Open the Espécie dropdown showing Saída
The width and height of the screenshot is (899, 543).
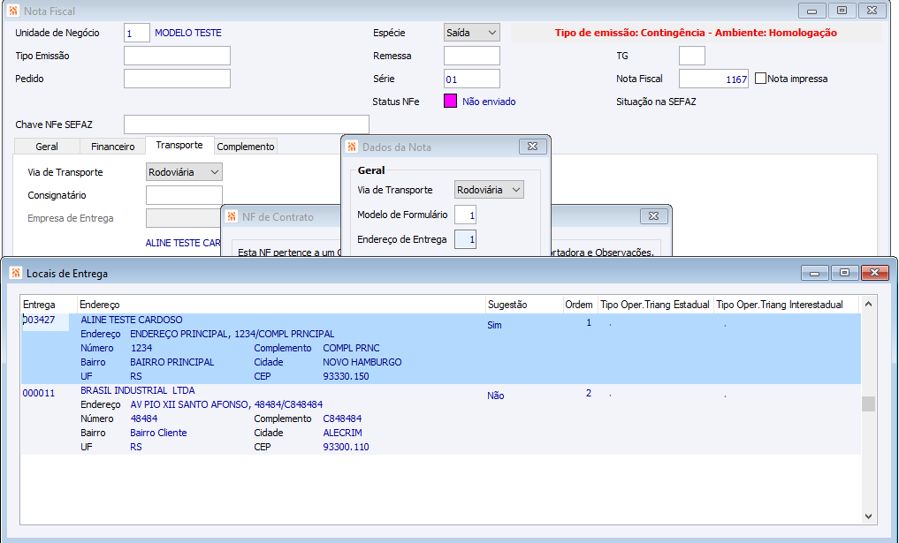click(x=471, y=33)
